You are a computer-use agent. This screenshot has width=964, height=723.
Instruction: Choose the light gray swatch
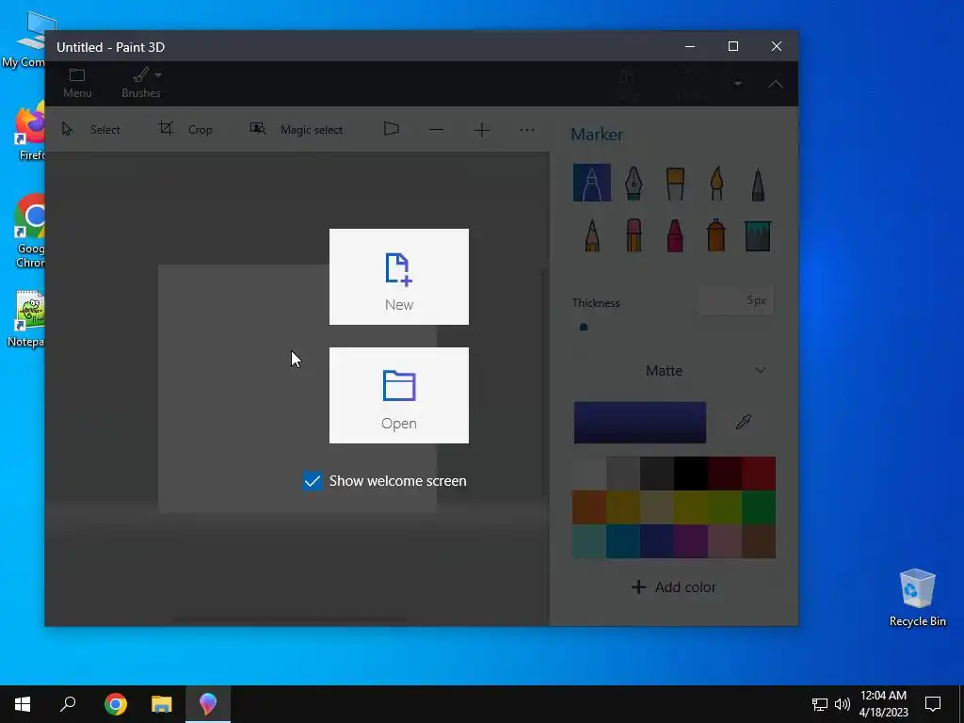pyautogui.click(x=623, y=473)
